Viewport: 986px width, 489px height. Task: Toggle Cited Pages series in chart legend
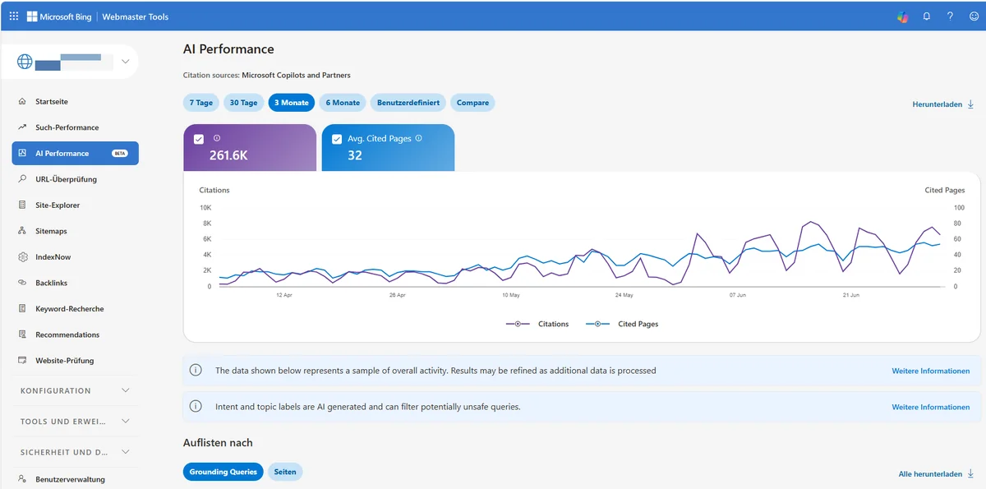pyautogui.click(x=622, y=324)
